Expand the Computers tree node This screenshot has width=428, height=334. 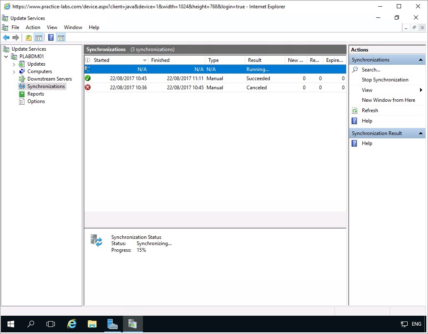tap(14, 72)
